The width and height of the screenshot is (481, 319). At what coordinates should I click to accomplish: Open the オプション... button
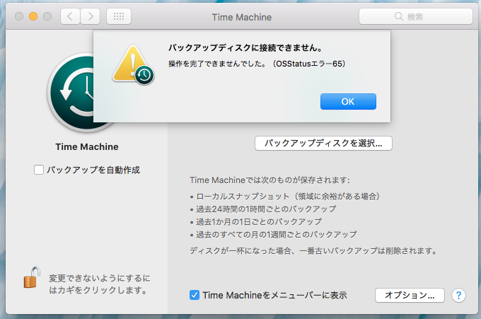point(410,296)
